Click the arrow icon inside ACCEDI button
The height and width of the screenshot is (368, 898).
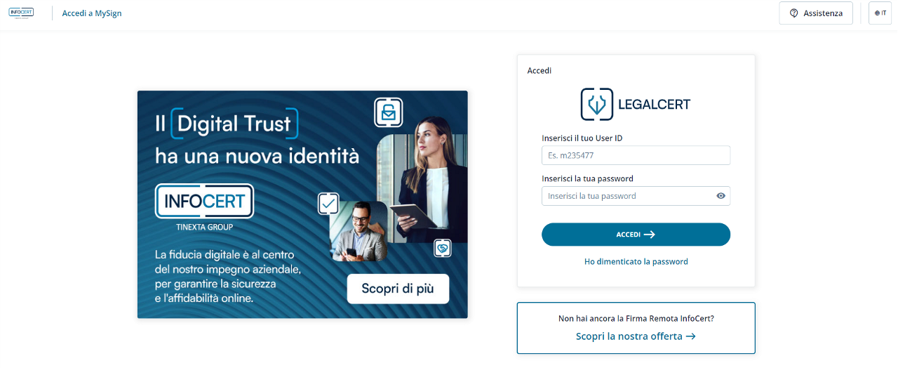pos(649,235)
